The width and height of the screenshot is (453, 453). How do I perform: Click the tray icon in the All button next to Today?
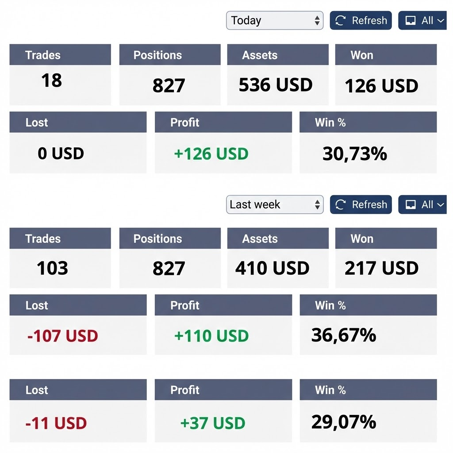point(411,20)
